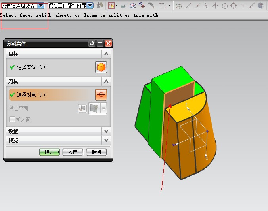Toggle the Point on Curve snap icon
The height and width of the screenshot is (211, 268).
pos(251,6)
